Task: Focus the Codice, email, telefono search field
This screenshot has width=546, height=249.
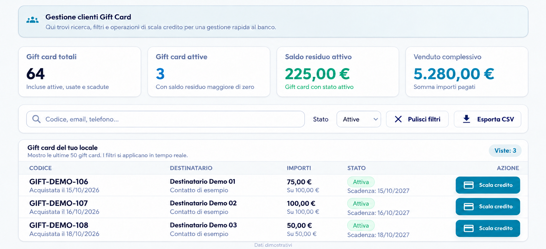Action: coord(166,119)
